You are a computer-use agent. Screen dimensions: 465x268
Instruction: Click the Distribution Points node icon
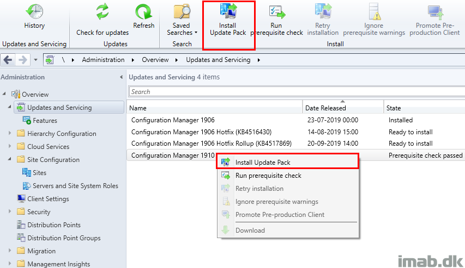(x=21, y=225)
